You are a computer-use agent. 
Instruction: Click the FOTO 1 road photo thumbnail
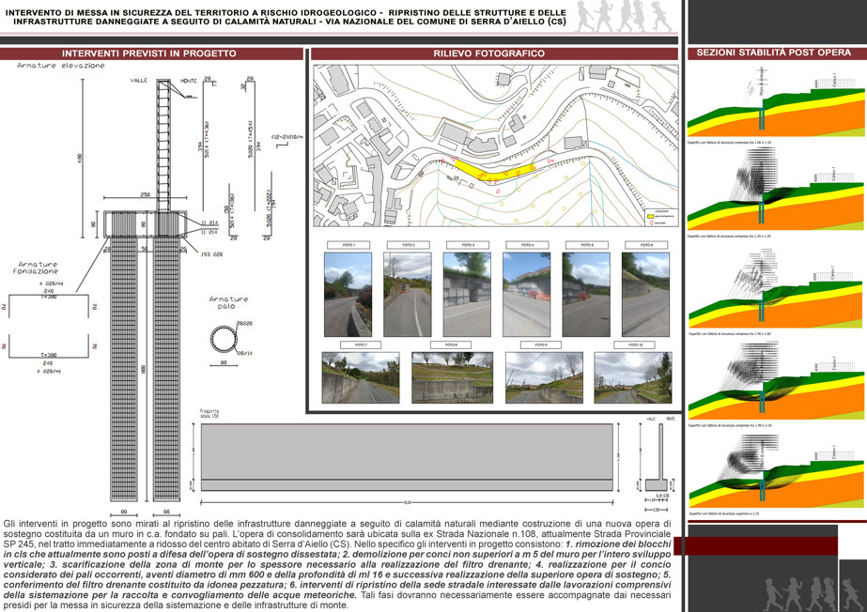(348, 295)
